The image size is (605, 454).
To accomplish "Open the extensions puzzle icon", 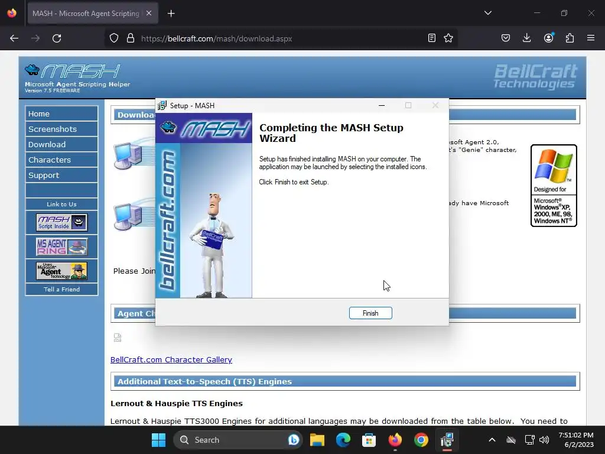I will click(x=570, y=38).
